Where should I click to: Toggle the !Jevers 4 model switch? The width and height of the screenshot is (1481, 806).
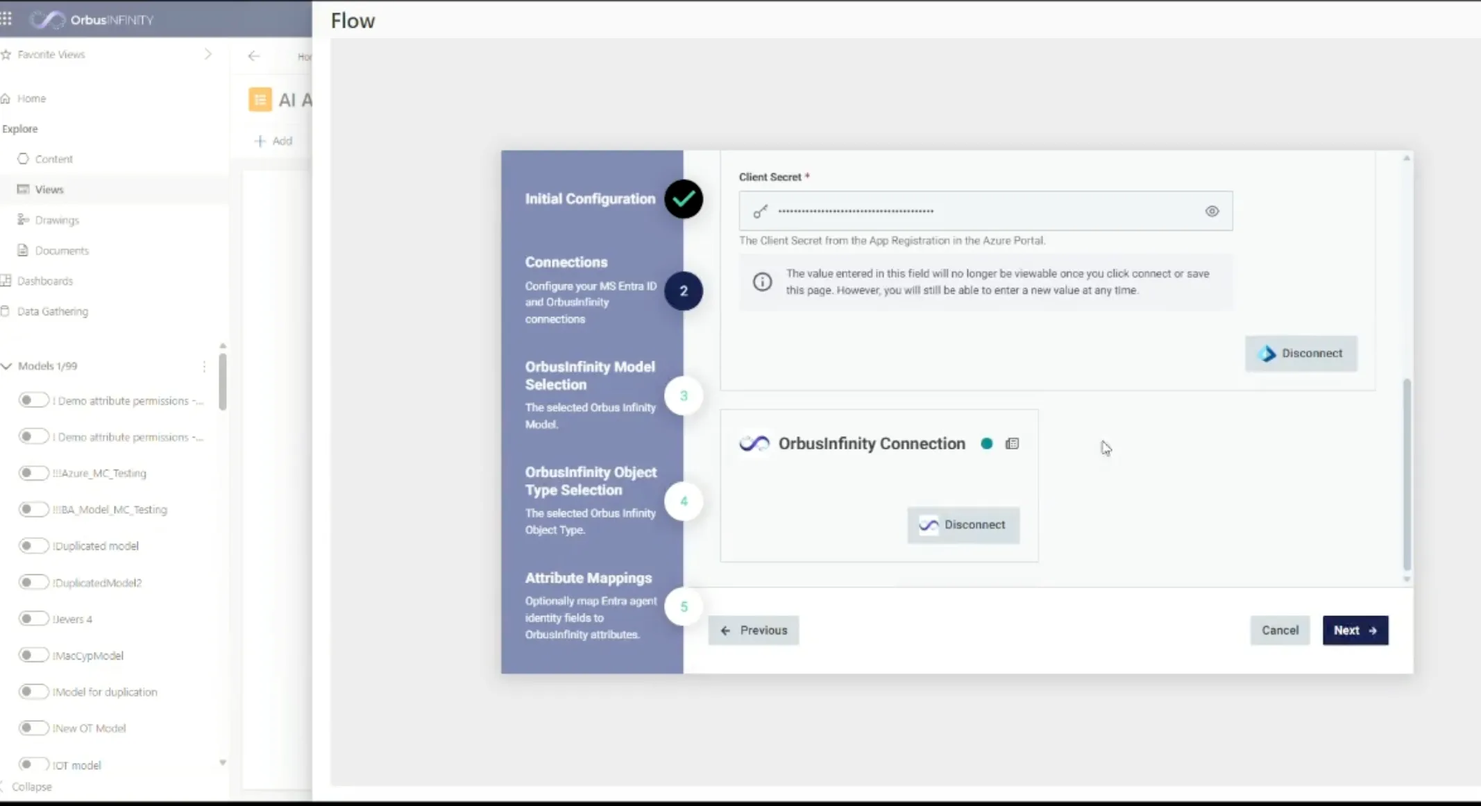coord(33,619)
